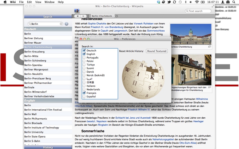The image size is (239, 149).
Task: Open the Naherholungsgebiet link
Action: [x=163, y=139]
